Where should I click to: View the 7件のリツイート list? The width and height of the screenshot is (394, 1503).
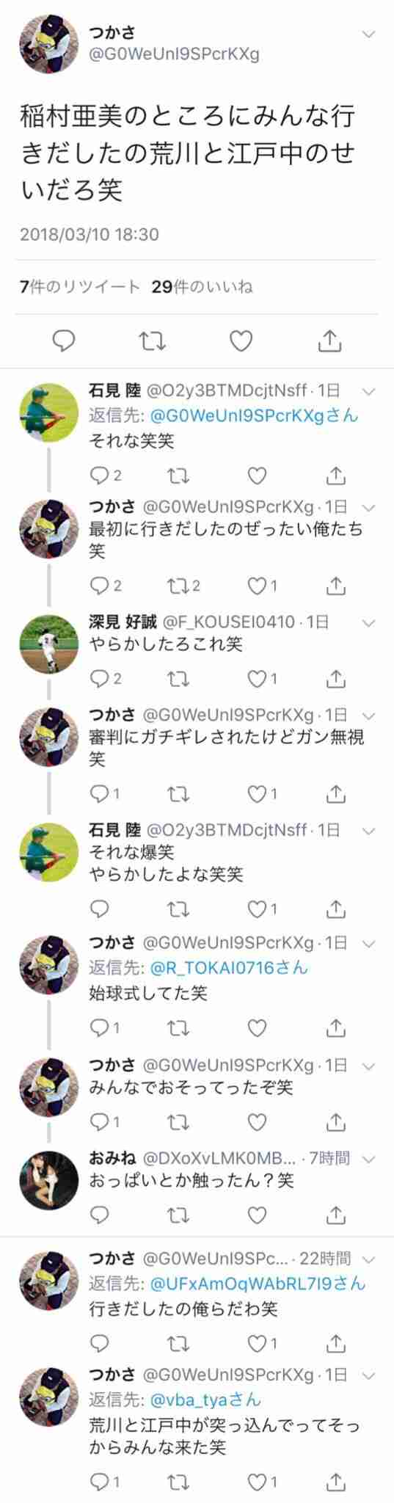(x=80, y=287)
